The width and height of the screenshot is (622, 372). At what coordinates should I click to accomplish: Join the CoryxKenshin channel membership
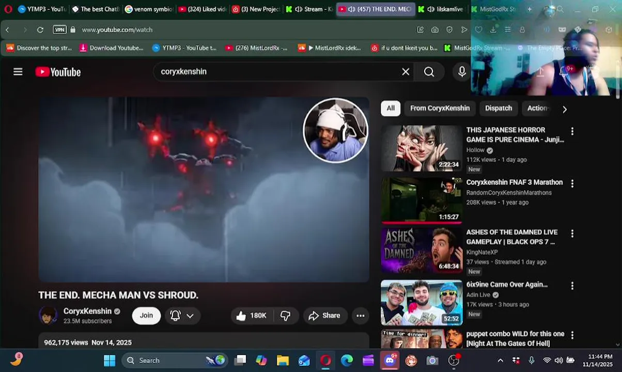click(x=146, y=316)
